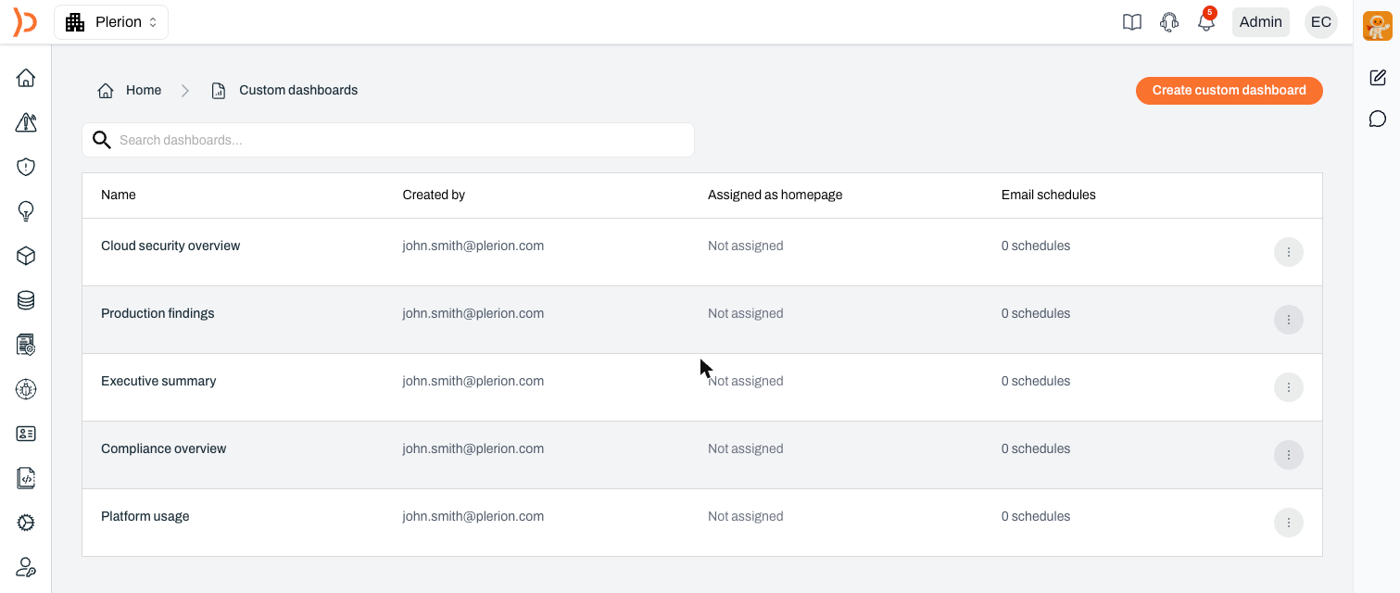Go to Home in the left sidebar
The image size is (1400, 593).
pyautogui.click(x=26, y=78)
